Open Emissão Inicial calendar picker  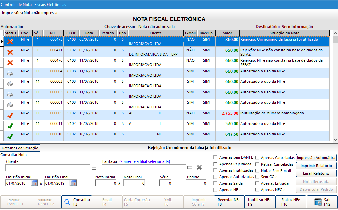pyautogui.click(x=34, y=183)
